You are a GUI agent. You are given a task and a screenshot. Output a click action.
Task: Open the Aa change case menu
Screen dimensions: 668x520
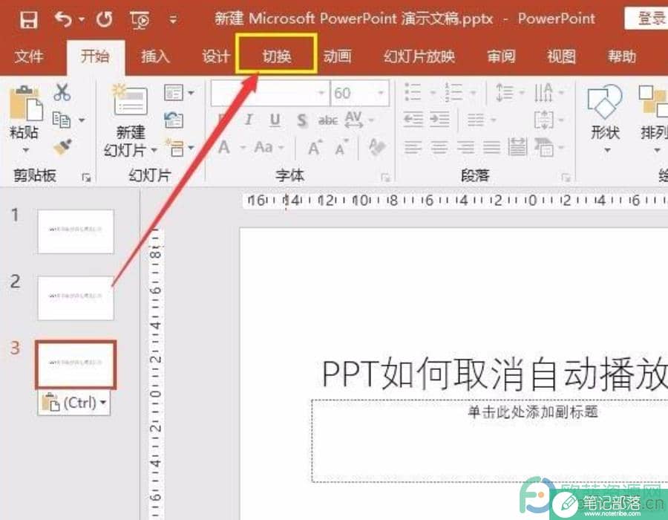point(269,148)
